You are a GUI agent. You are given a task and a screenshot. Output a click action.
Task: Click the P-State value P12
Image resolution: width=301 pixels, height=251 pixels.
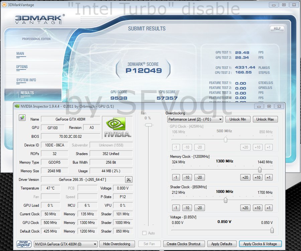pos(123,197)
